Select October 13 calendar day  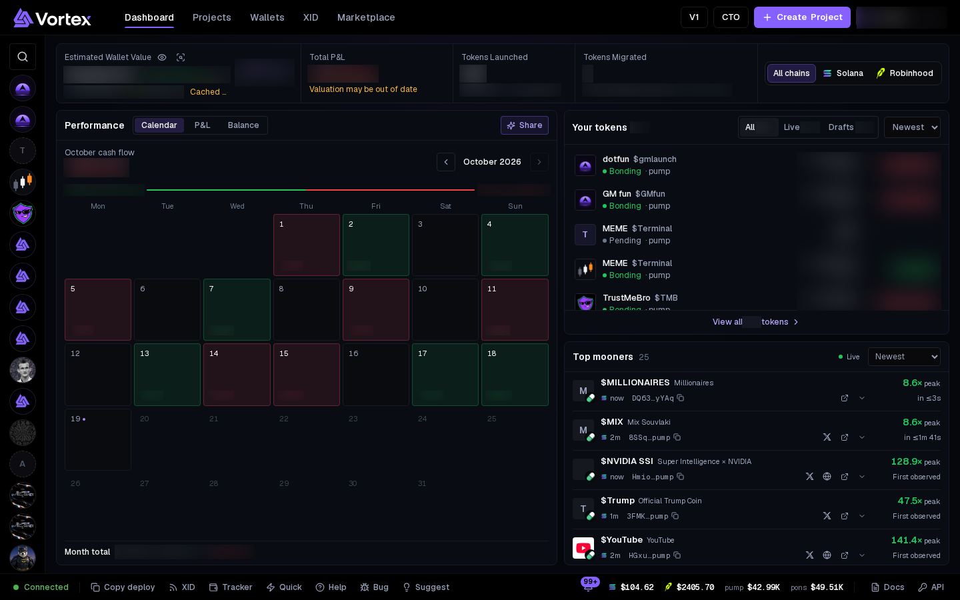point(167,375)
